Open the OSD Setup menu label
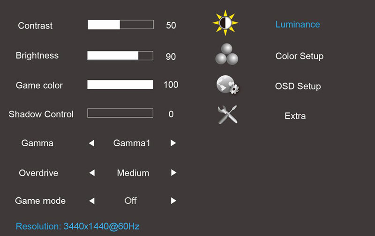Viewport: 375px width, 236px height. coord(298,86)
